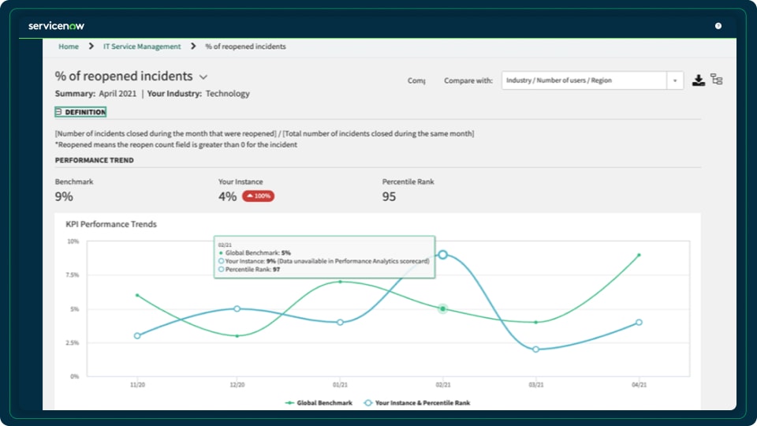Screen dimensions: 757x426
Task: Click the % of reopened incidents breadcrumb
Action: 245,47
